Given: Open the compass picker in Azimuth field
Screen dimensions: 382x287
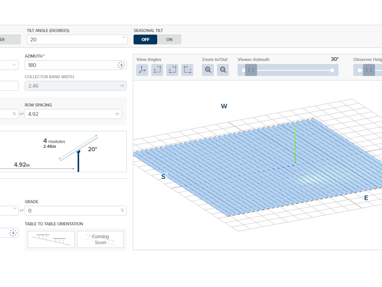Looking at the screenshot, I should [x=121, y=65].
